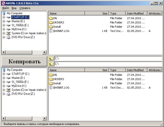Open the Справка menu

tap(25, 8)
